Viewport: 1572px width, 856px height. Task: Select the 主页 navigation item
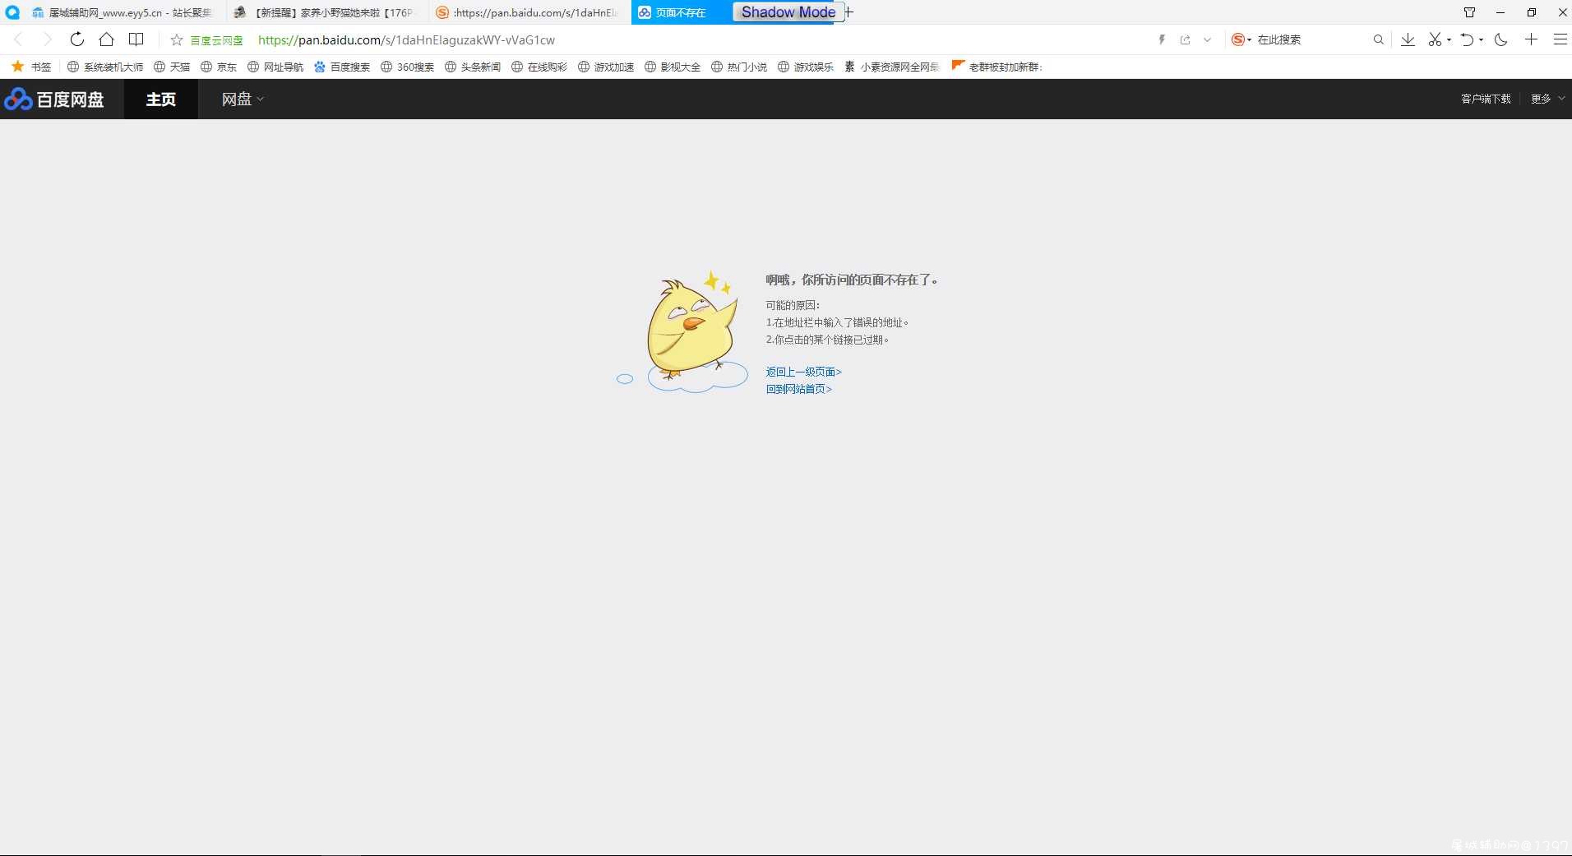coord(161,99)
